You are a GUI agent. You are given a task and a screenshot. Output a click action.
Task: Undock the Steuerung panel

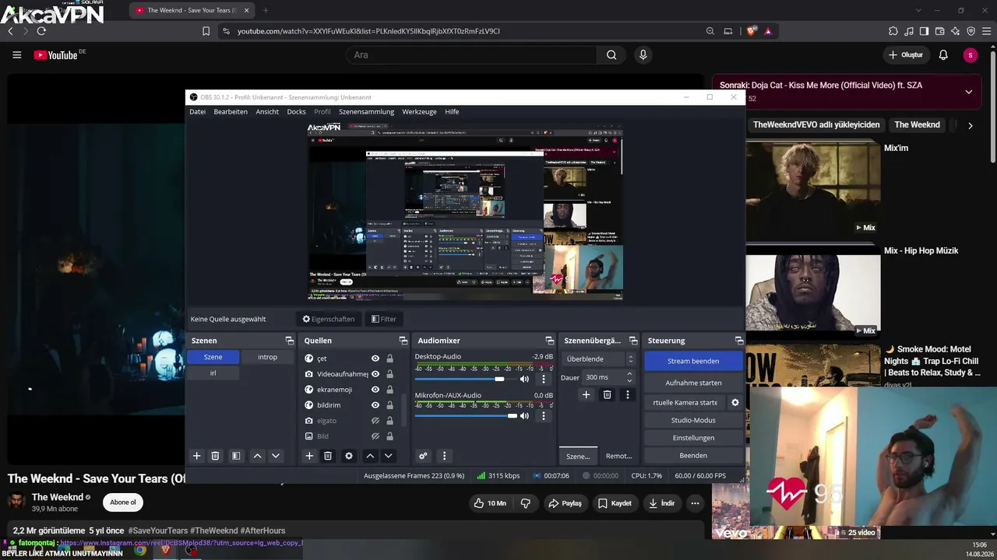coord(739,341)
